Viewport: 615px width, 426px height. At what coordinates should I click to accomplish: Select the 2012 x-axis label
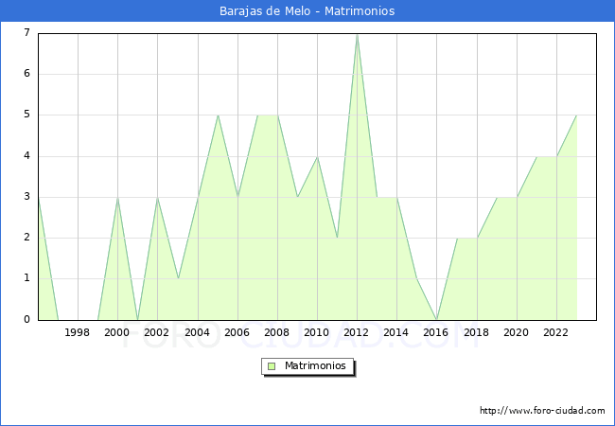point(357,332)
